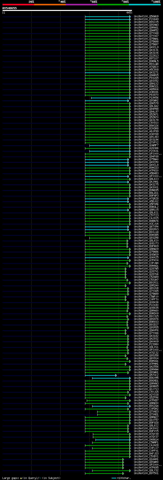This screenshot has width=163, height=480.
Task: Click the cyan alignment bar for UniRef100_Q0KKZ5
Action: coord(107,258)
